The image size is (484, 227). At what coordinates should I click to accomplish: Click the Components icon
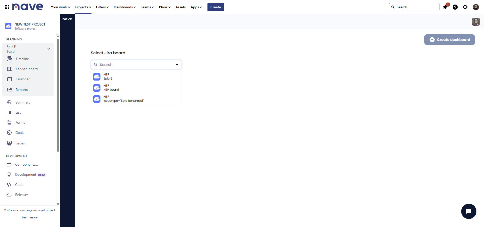[9, 164]
